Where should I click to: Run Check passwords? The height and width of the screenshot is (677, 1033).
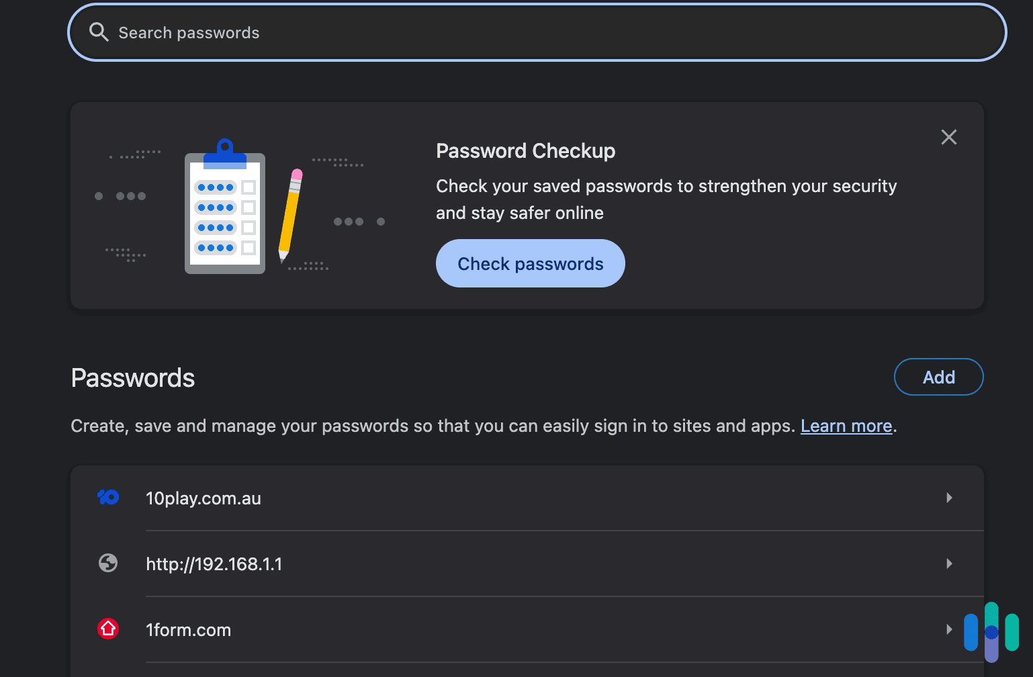(530, 263)
